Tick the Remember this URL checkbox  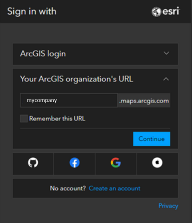(x=24, y=119)
